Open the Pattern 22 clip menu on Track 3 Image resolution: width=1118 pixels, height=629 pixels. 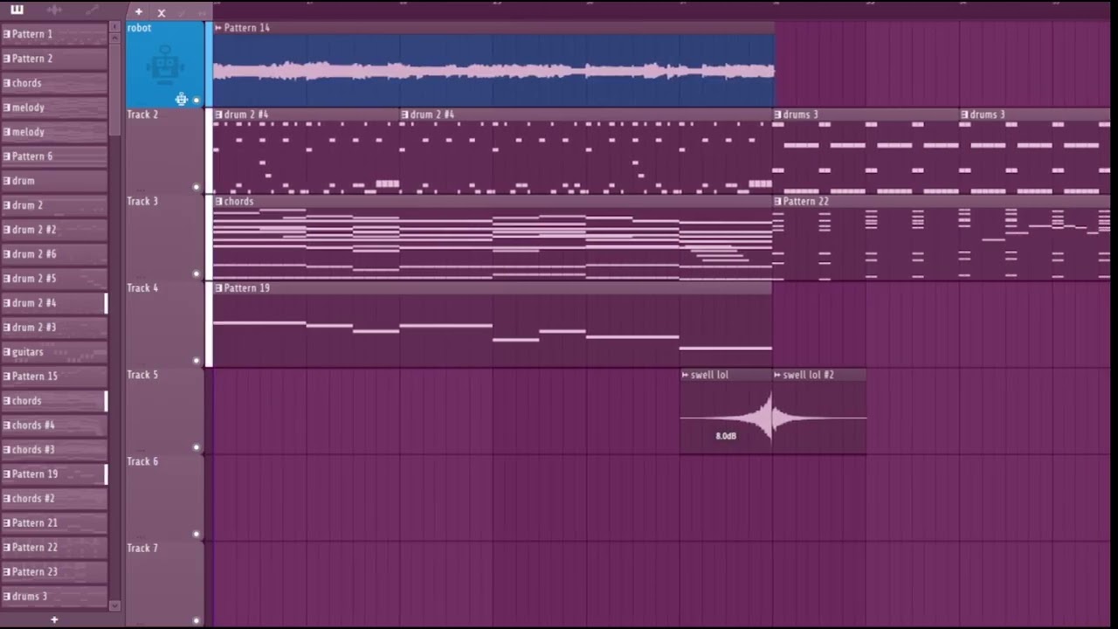777,201
